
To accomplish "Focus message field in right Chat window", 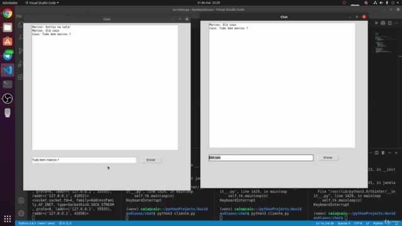I will (261, 158).
